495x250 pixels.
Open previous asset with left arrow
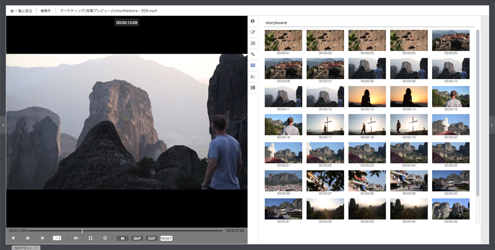coord(3,125)
